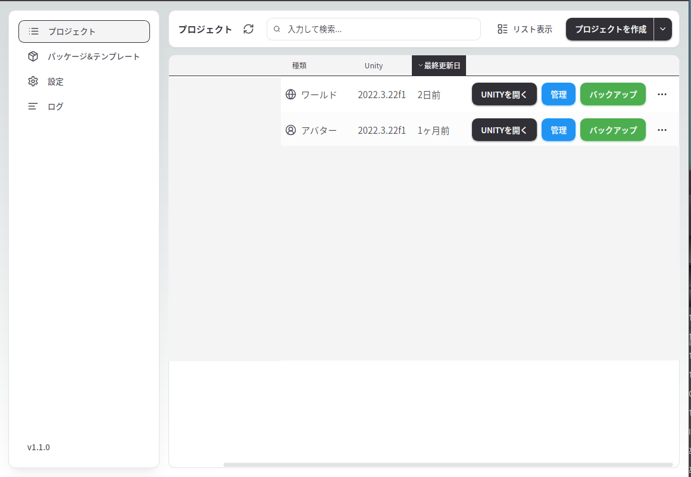Click 2022.3.22f1 in the アバター row

coord(382,130)
